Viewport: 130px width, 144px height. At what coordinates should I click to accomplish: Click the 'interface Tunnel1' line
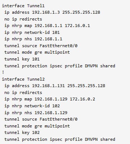coord(23,6)
